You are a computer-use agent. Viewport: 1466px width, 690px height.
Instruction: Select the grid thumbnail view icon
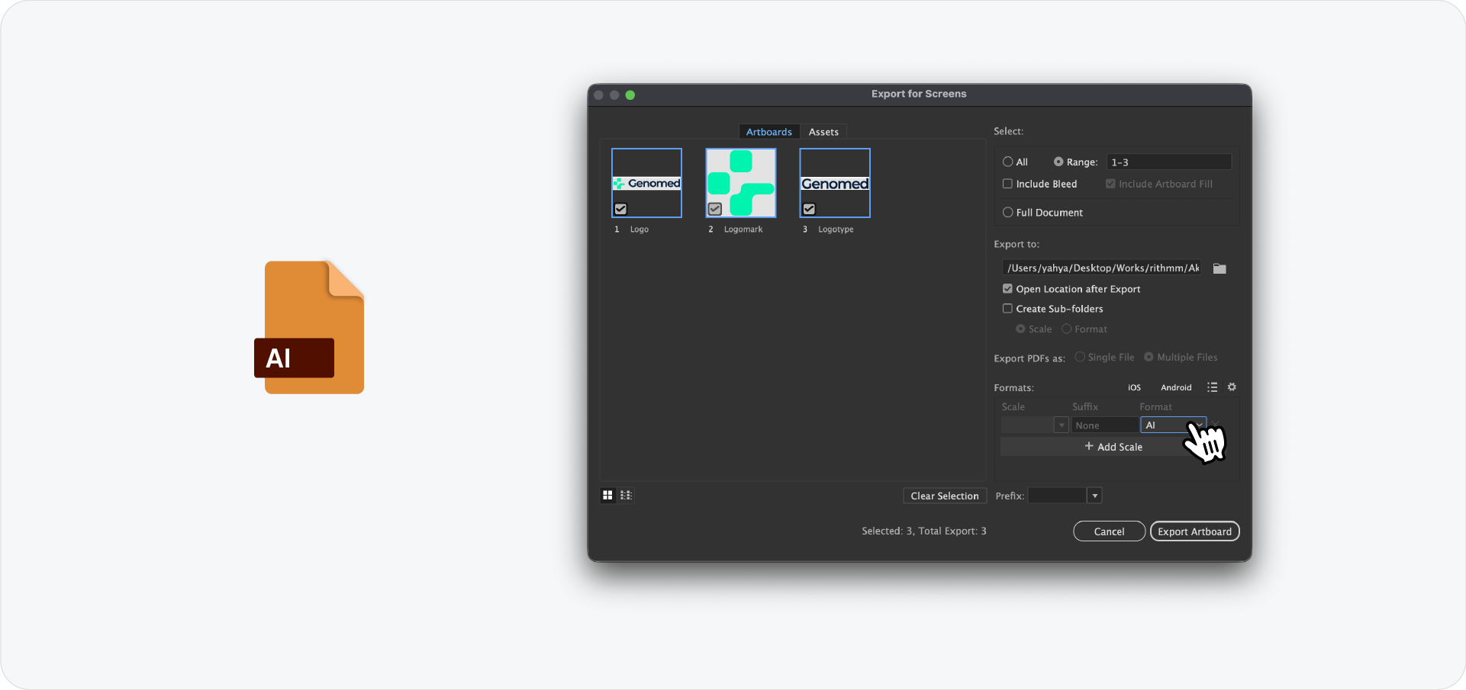tap(607, 495)
